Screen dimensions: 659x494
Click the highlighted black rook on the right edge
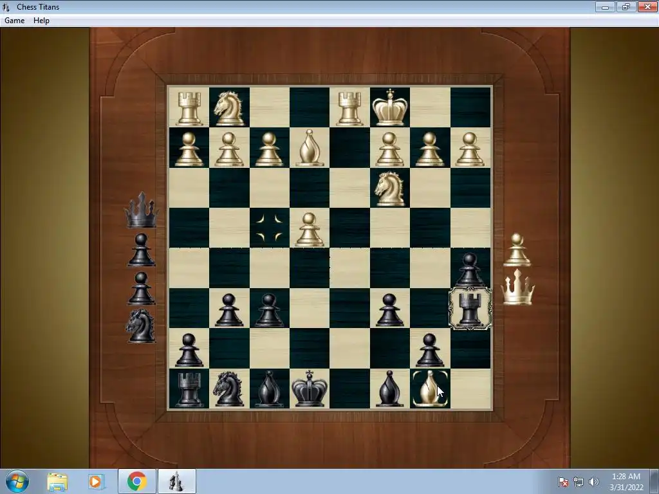[x=470, y=309]
